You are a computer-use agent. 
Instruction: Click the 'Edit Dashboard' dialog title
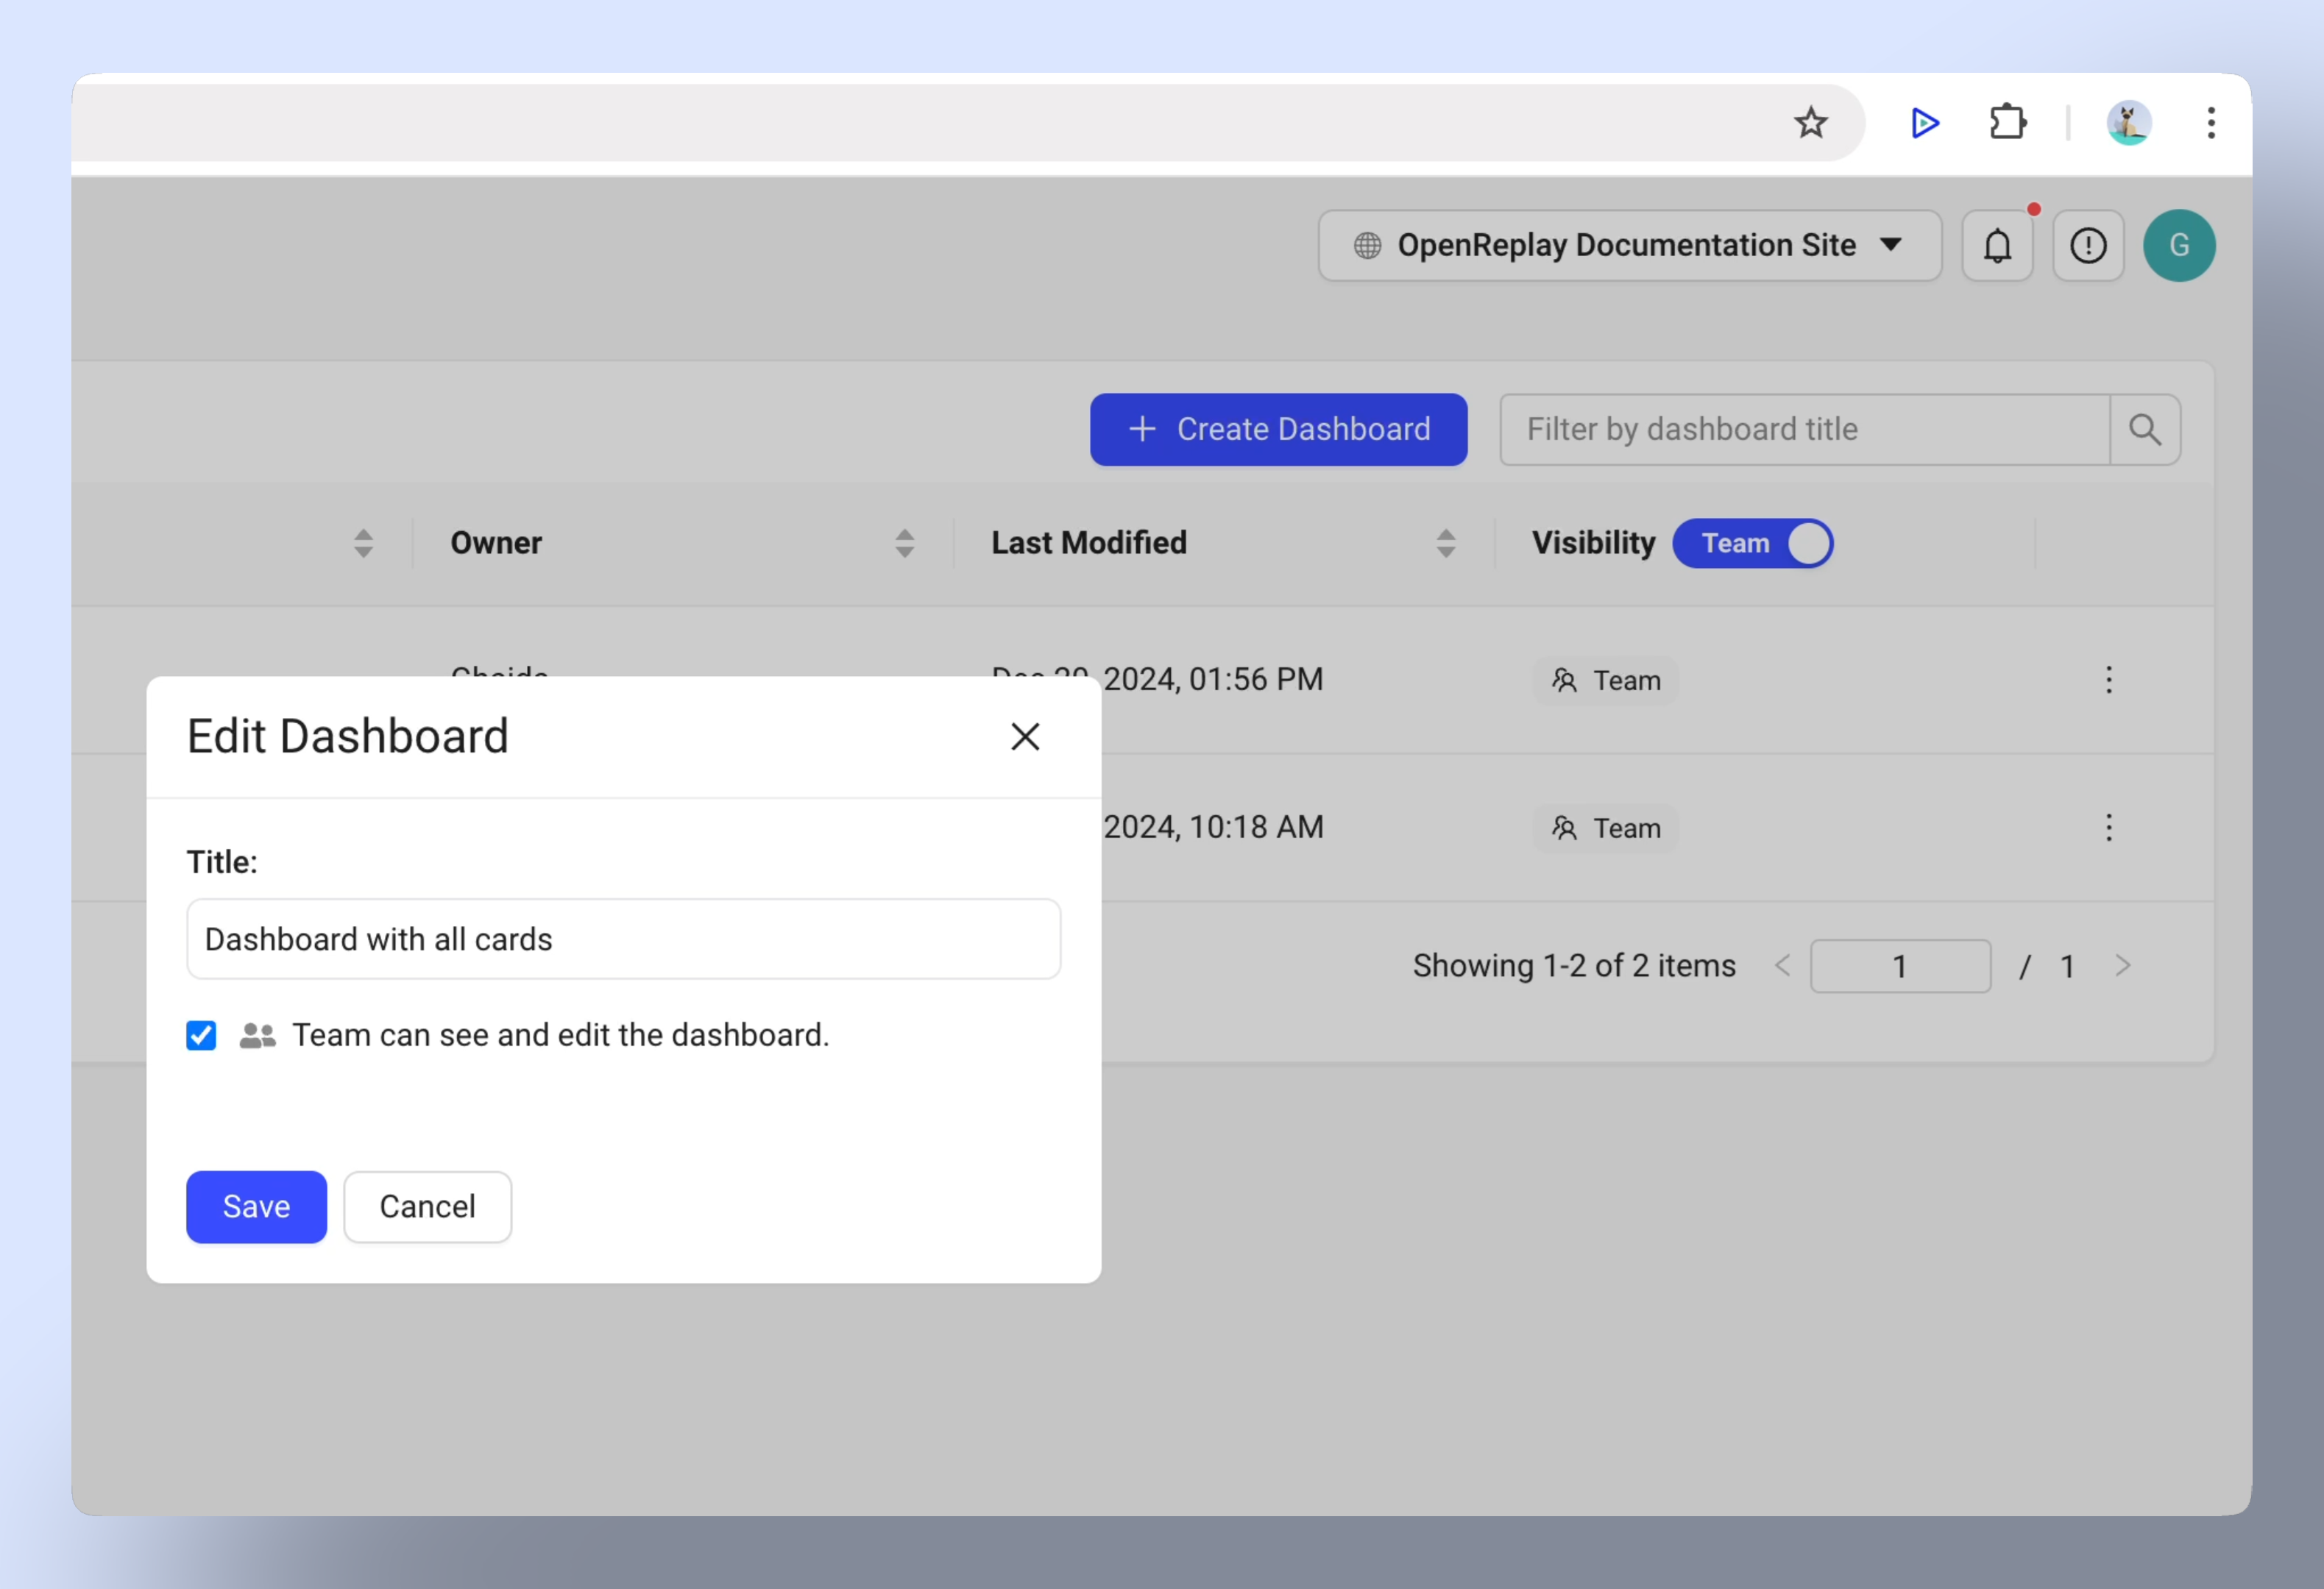[x=348, y=736]
